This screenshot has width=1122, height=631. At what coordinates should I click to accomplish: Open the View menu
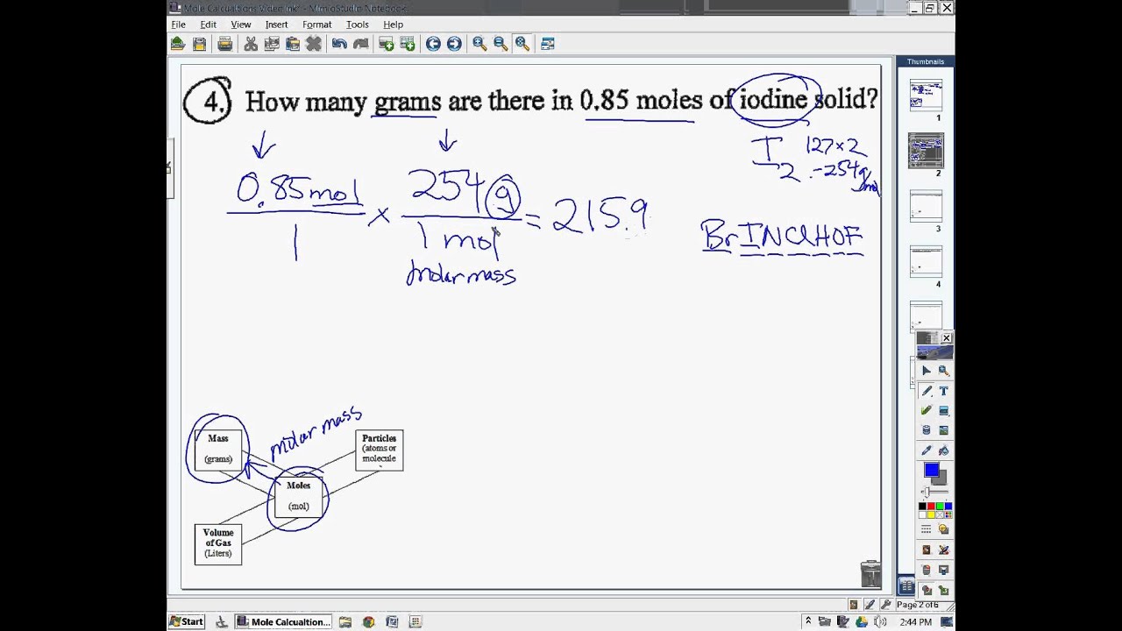pos(240,25)
